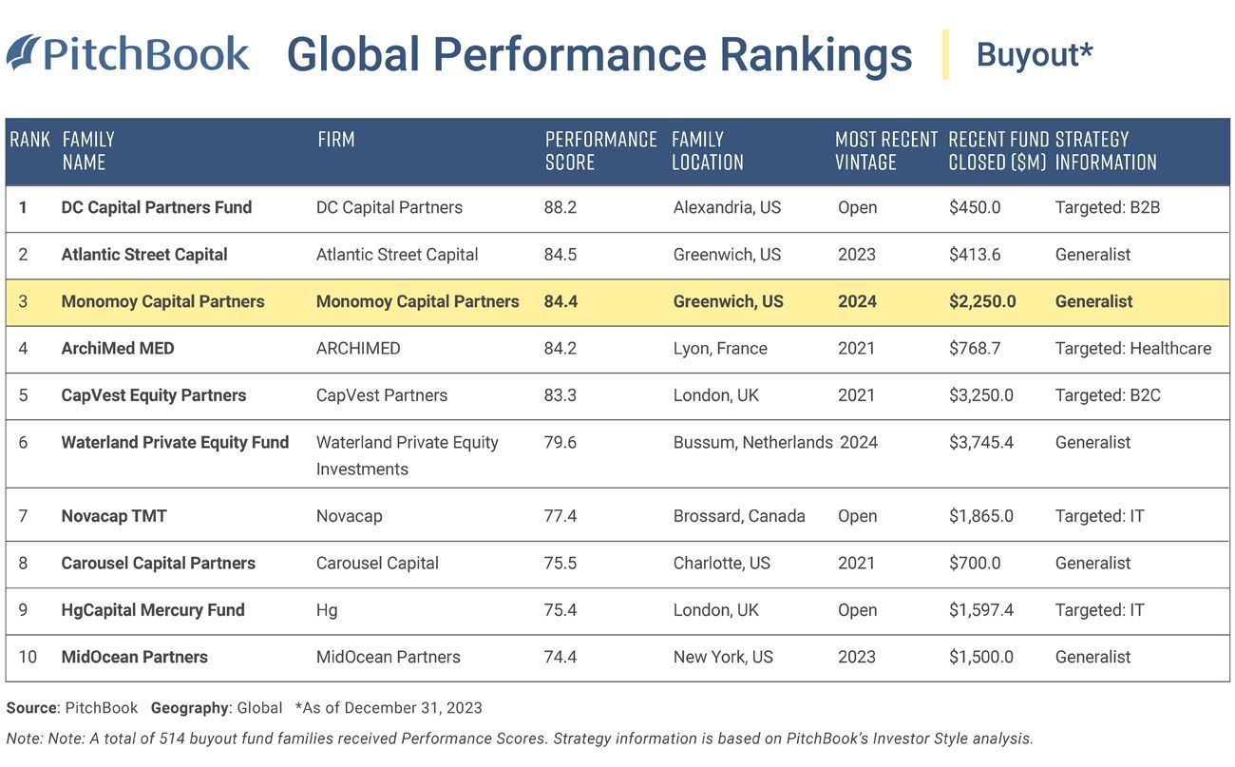Select Carousel Capital Partners row name
The height and width of the screenshot is (767, 1235).
click(x=159, y=563)
